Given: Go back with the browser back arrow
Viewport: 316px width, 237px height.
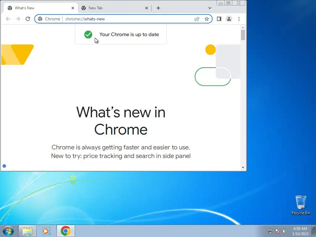Looking at the screenshot, I should (8, 19).
